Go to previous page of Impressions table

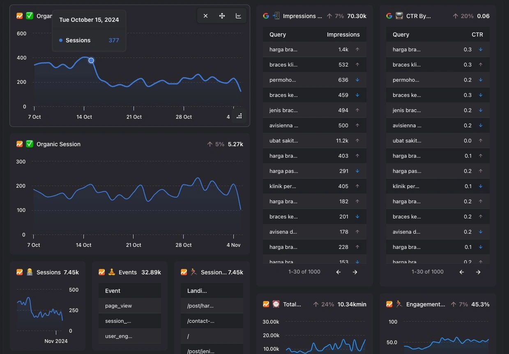click(x=339, y=272)
